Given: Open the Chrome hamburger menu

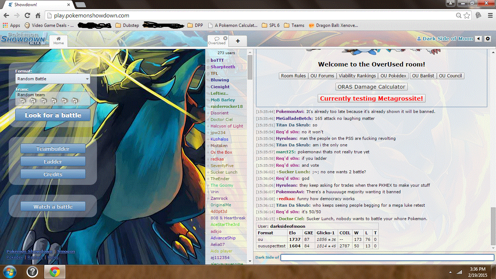Looking at the screenshot, I should [x=489, y=16].
